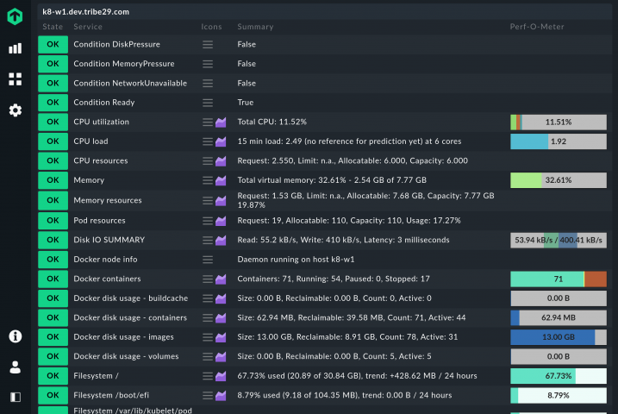
Task: Open the Customize grid sidebar icon
Action: click(x=15, y=78)
